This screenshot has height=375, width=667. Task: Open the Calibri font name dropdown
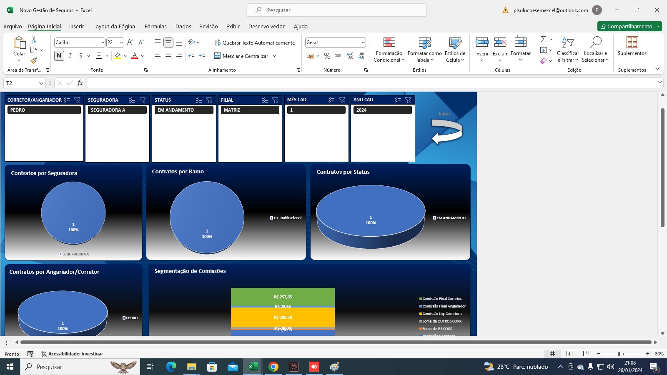[103, 42]
